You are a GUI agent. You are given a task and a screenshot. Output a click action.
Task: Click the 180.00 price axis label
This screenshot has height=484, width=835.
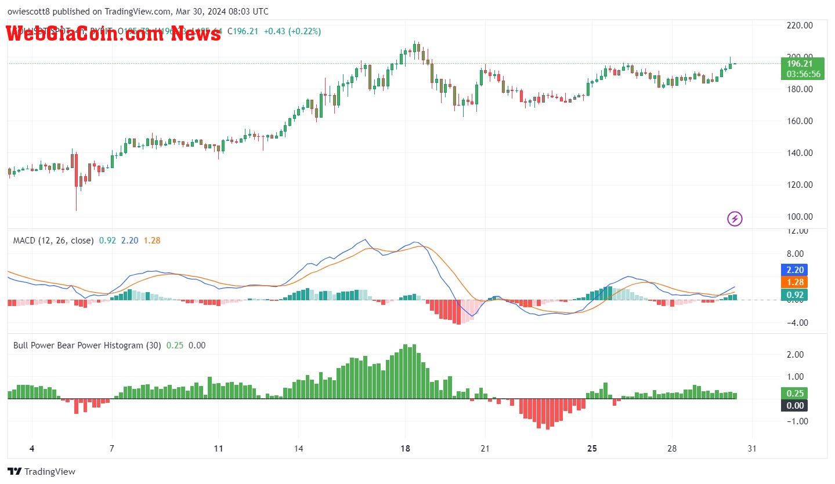799,89
